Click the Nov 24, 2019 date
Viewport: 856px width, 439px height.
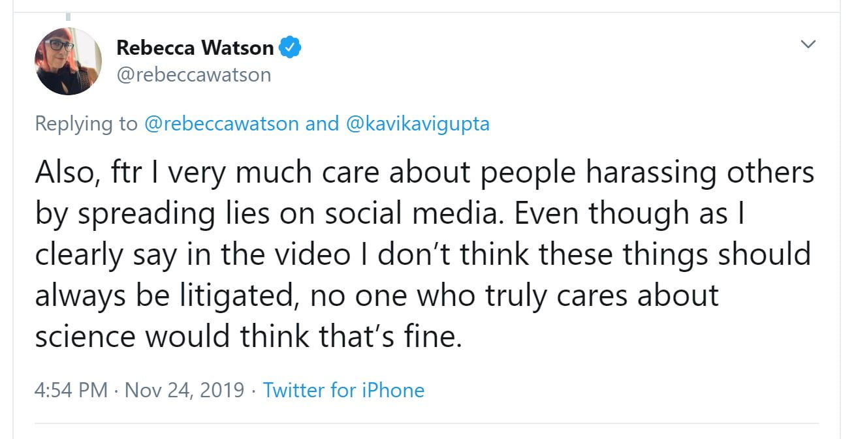point(184,390)
